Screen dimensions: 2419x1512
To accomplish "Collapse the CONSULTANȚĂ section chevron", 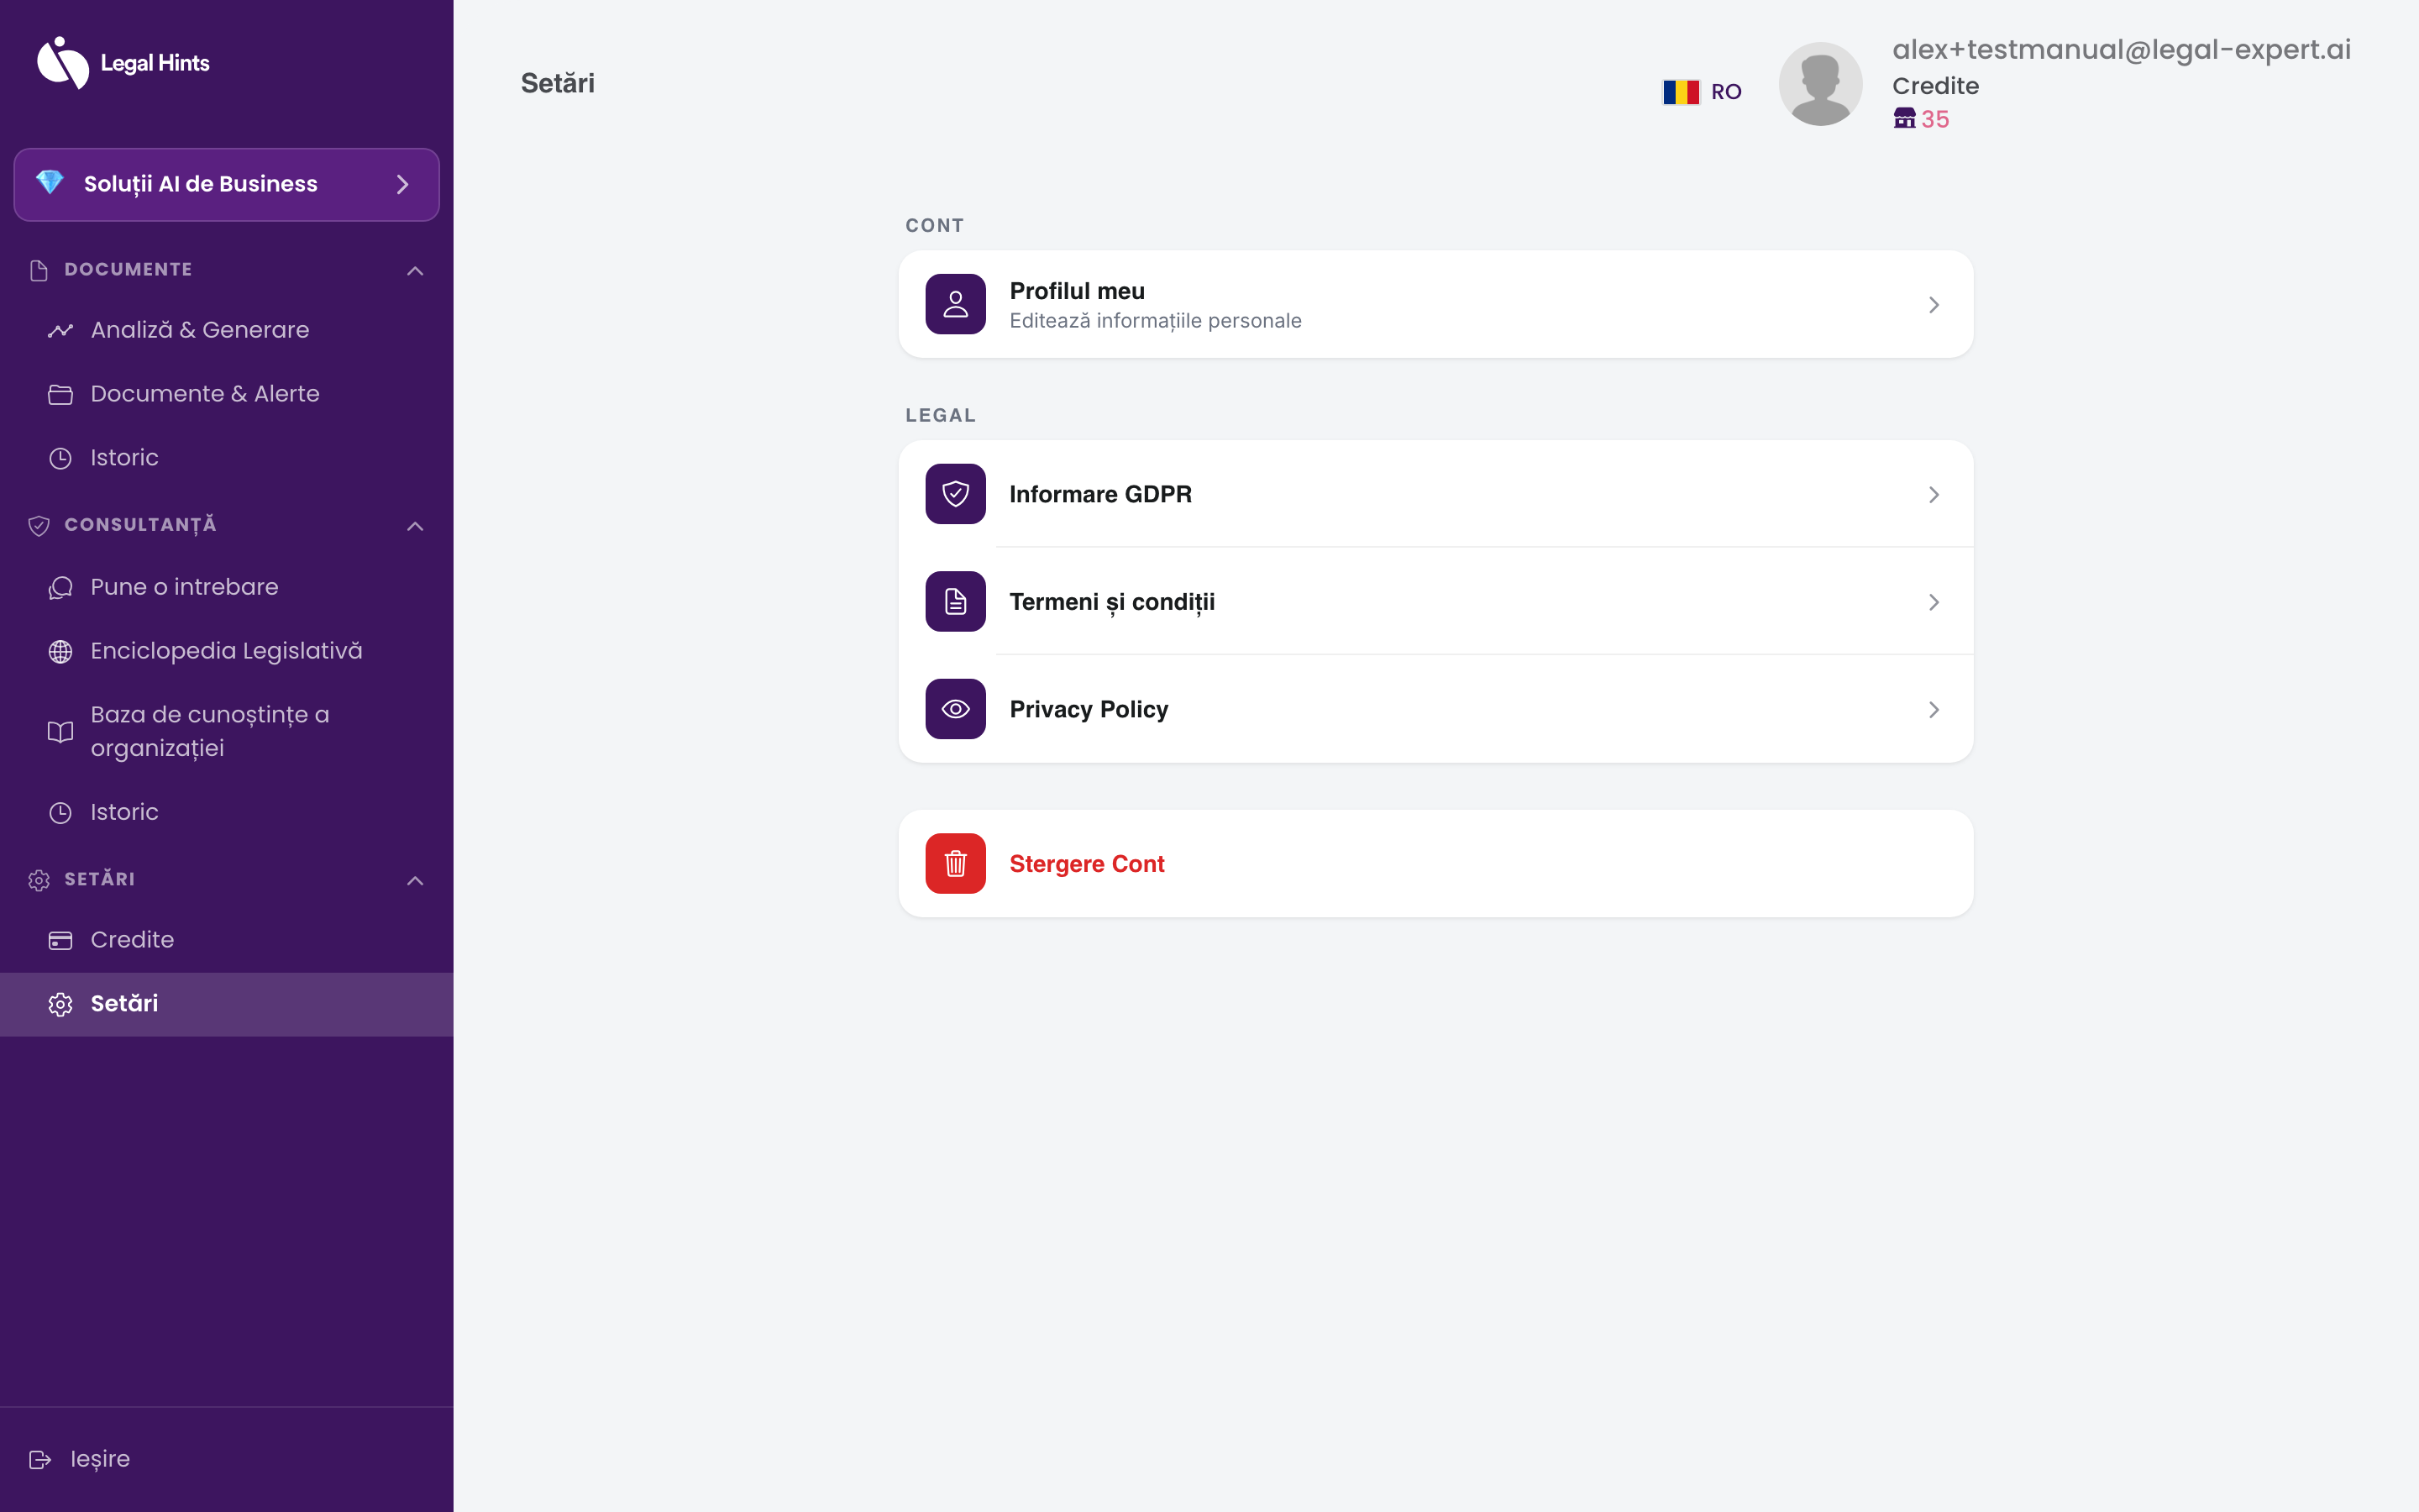I will [x=415, y=525].
